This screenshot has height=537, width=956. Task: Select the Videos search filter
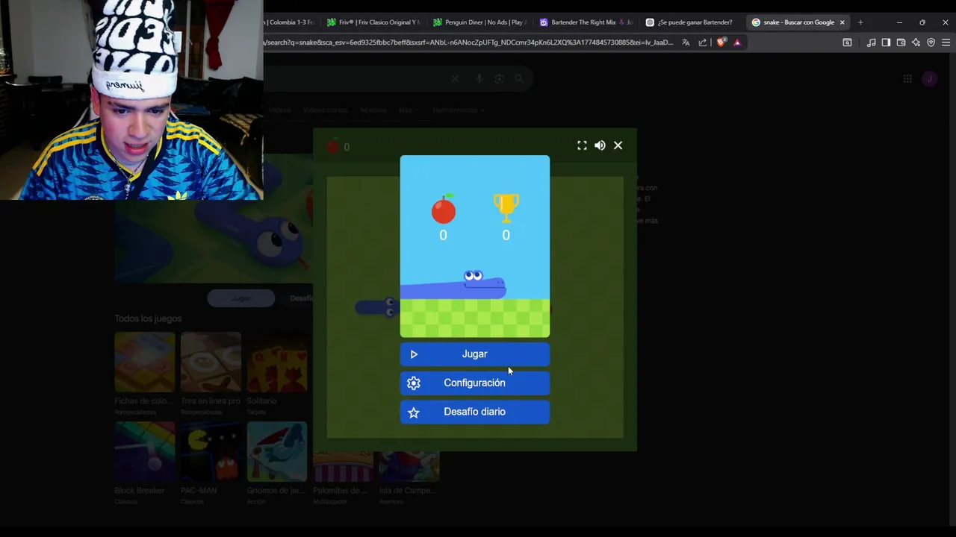[279, 110]
